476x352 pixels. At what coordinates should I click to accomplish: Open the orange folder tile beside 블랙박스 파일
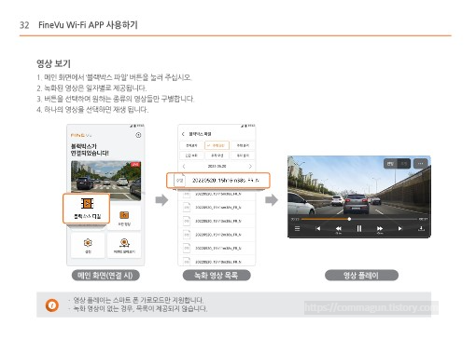point(124,218)
